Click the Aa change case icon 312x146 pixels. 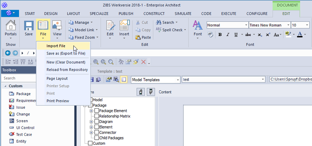tap(277, 35)
